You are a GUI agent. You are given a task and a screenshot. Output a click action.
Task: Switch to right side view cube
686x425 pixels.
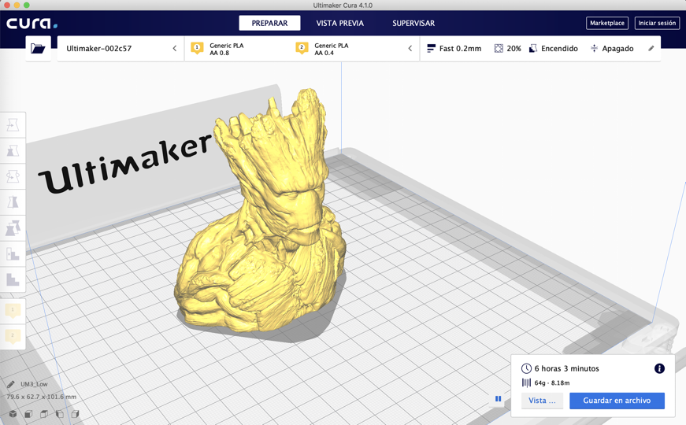click(76, 414)
